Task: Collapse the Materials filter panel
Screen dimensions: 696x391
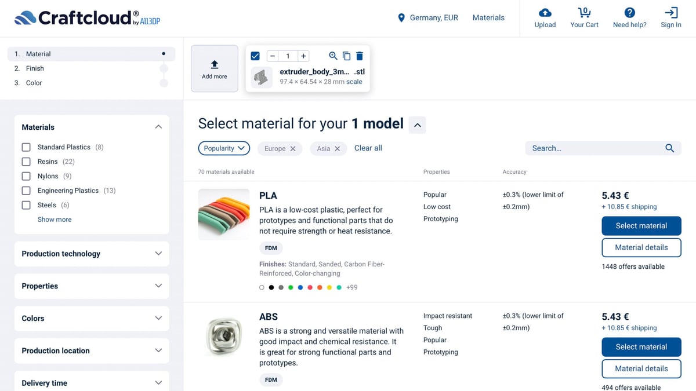Action: pyautogui.click(x=158, y=127)
